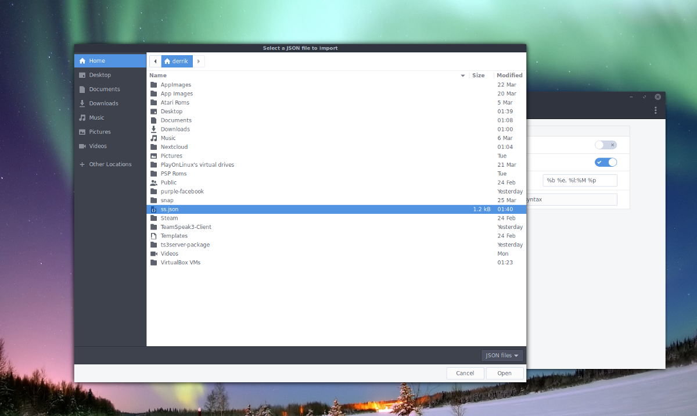Click the Open button
This screenshot has height=416, width=697.
point(504,372)
